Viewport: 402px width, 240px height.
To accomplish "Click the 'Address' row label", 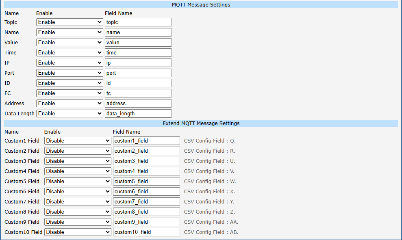I will tap(14, 104).
